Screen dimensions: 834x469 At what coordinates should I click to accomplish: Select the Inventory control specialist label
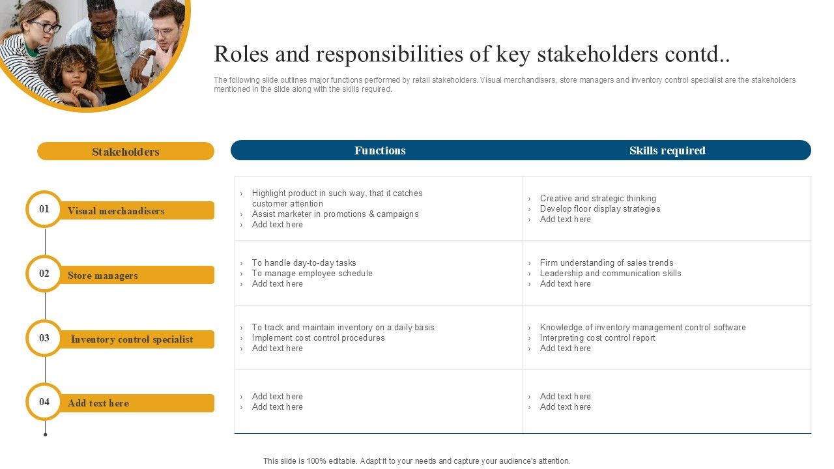[x=132, y=339]
